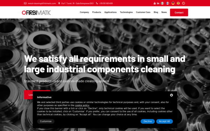
Task: Click the Via F. Turati address text
Action: pyautogui.click(x=77, y=3)
